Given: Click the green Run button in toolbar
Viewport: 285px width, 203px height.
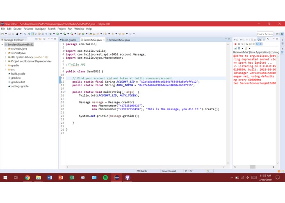Looking at the screenshot, I should [x=57, y=34].
